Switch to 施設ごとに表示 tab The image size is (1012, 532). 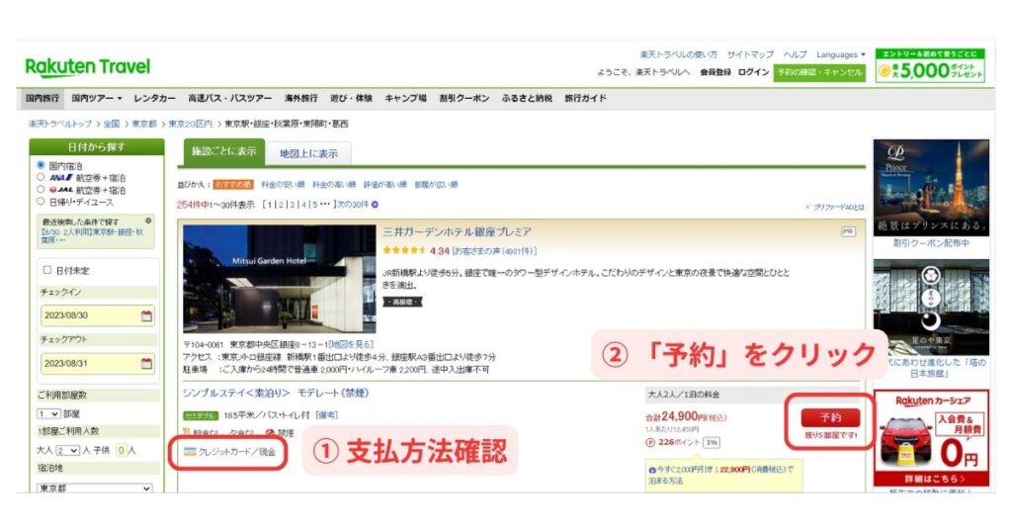(224, 151)
